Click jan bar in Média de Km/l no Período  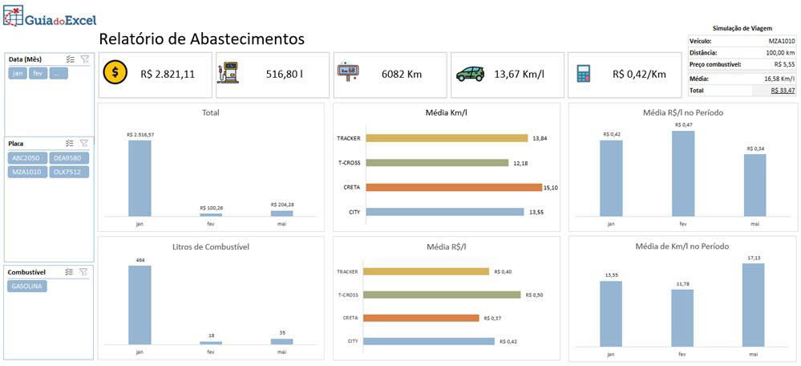611,313
